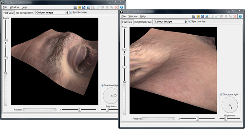
Task: Click open folder icon in left temple window
Action: pyautogui.click(x=198, y=16)
